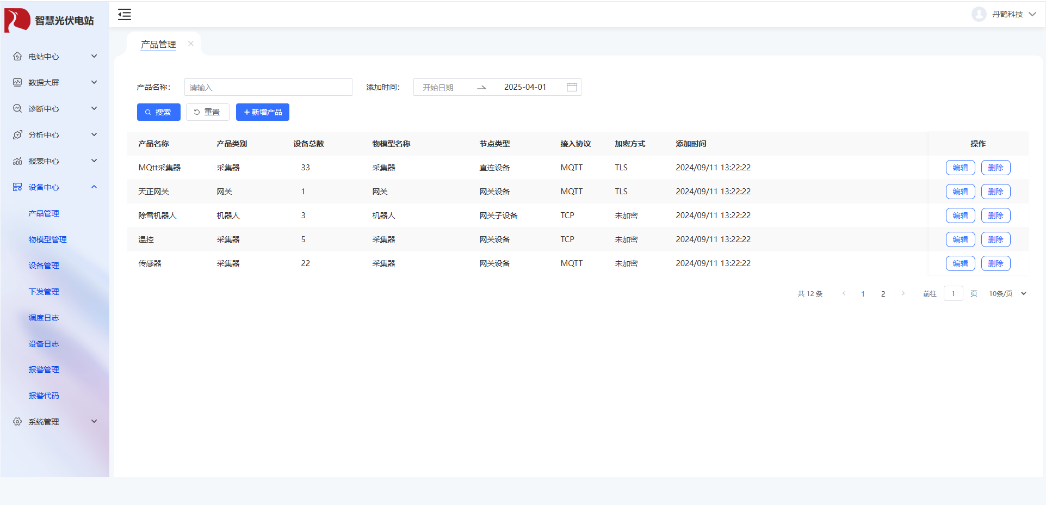
Task: Open 设备日志 in the sidebar
Action: click(x=44, y=344)
